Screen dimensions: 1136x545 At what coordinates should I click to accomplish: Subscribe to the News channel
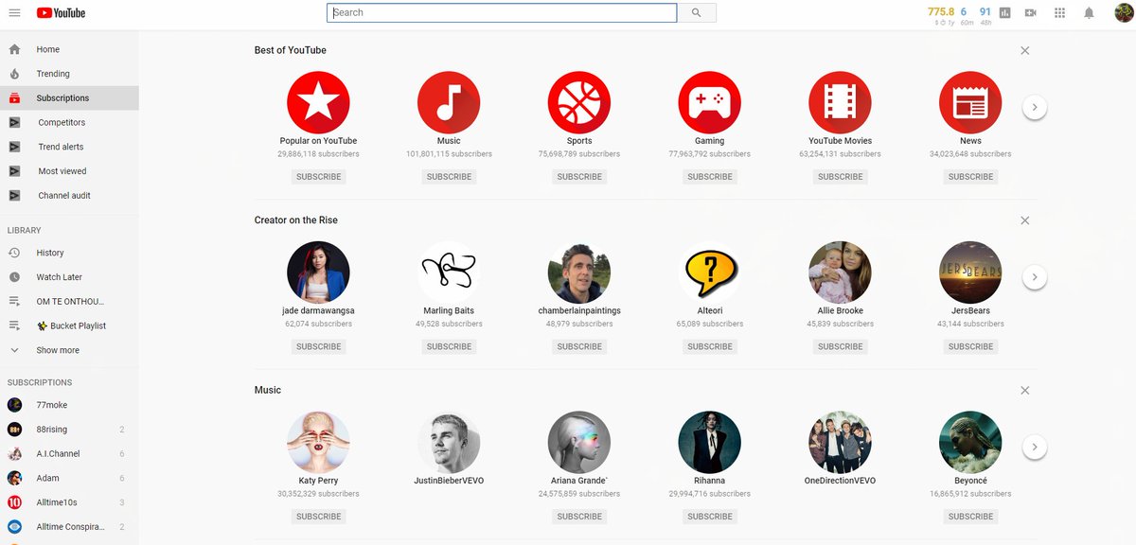click(970, 177)
